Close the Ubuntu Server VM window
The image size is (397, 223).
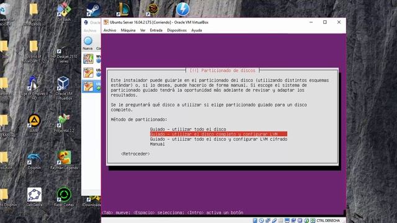pos(339,22)
